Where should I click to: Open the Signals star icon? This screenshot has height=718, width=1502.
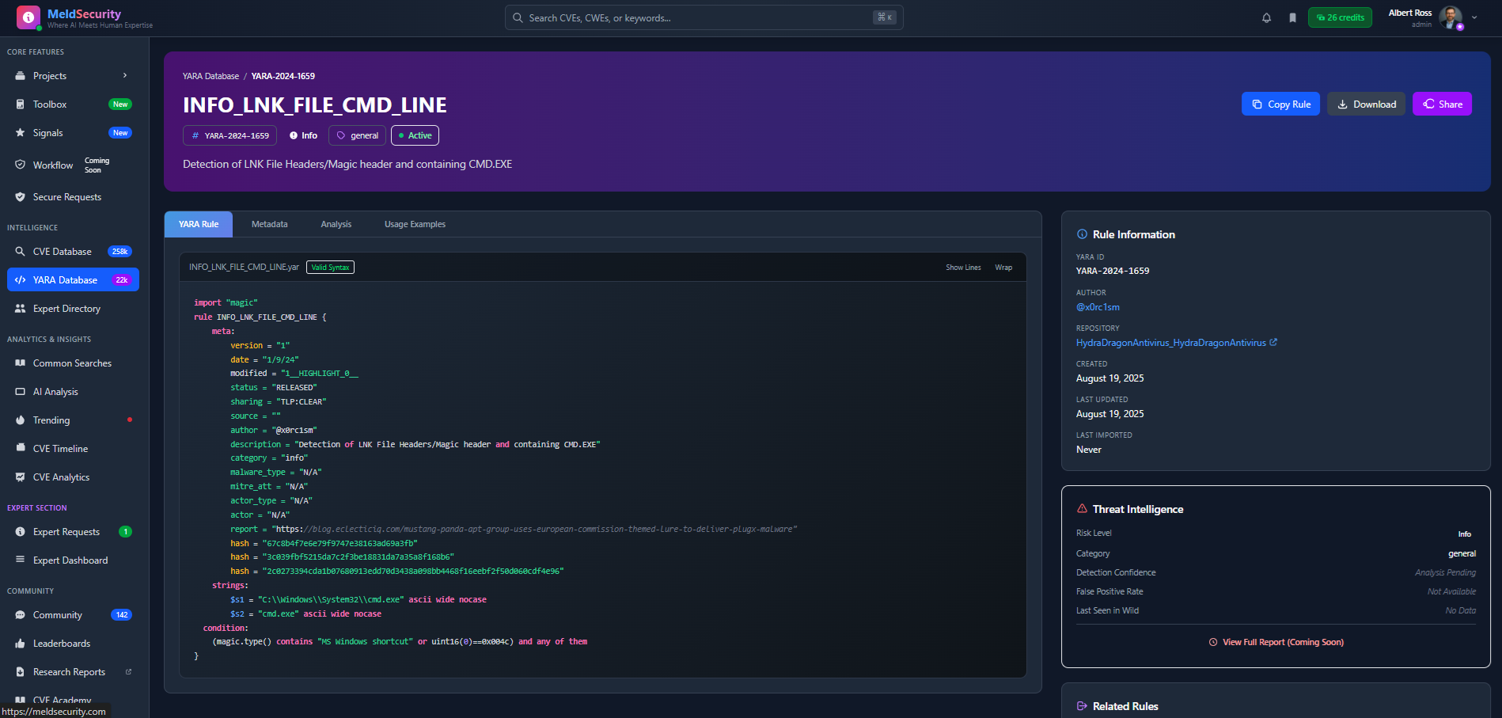20,132
